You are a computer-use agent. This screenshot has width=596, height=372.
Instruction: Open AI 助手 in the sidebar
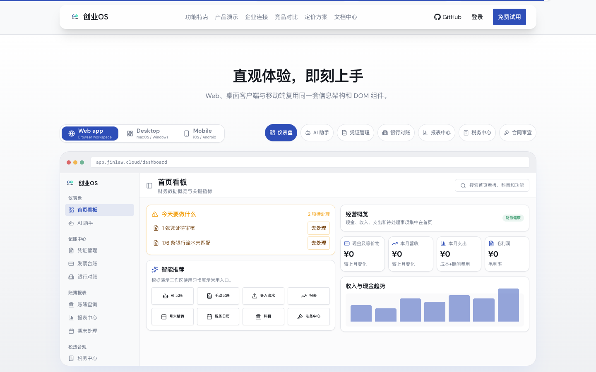99,223
